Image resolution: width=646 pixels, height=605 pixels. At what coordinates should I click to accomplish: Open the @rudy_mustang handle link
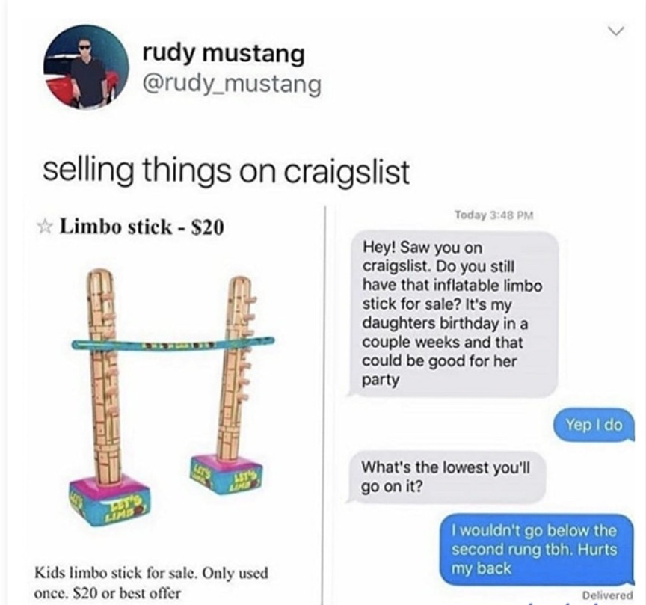tap(231, 84)
